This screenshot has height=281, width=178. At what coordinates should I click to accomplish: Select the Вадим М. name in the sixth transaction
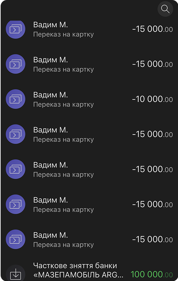pos(51,200)
